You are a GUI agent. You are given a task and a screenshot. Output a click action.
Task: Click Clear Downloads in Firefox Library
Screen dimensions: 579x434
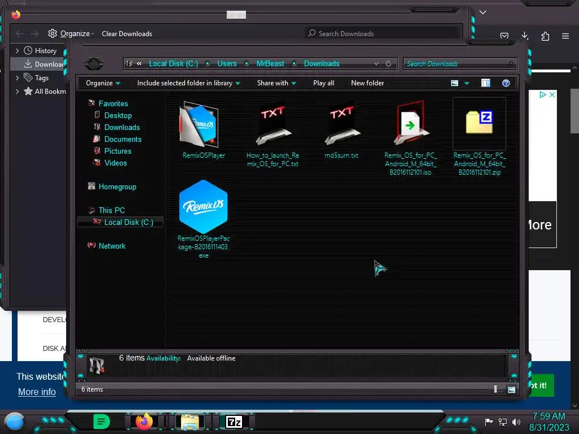(x=127, y=33)
